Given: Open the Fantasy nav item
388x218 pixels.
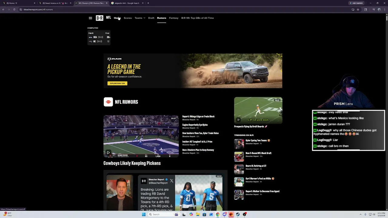Looking at the screenshot, I should pyautogui.click(x=174, y=18).
